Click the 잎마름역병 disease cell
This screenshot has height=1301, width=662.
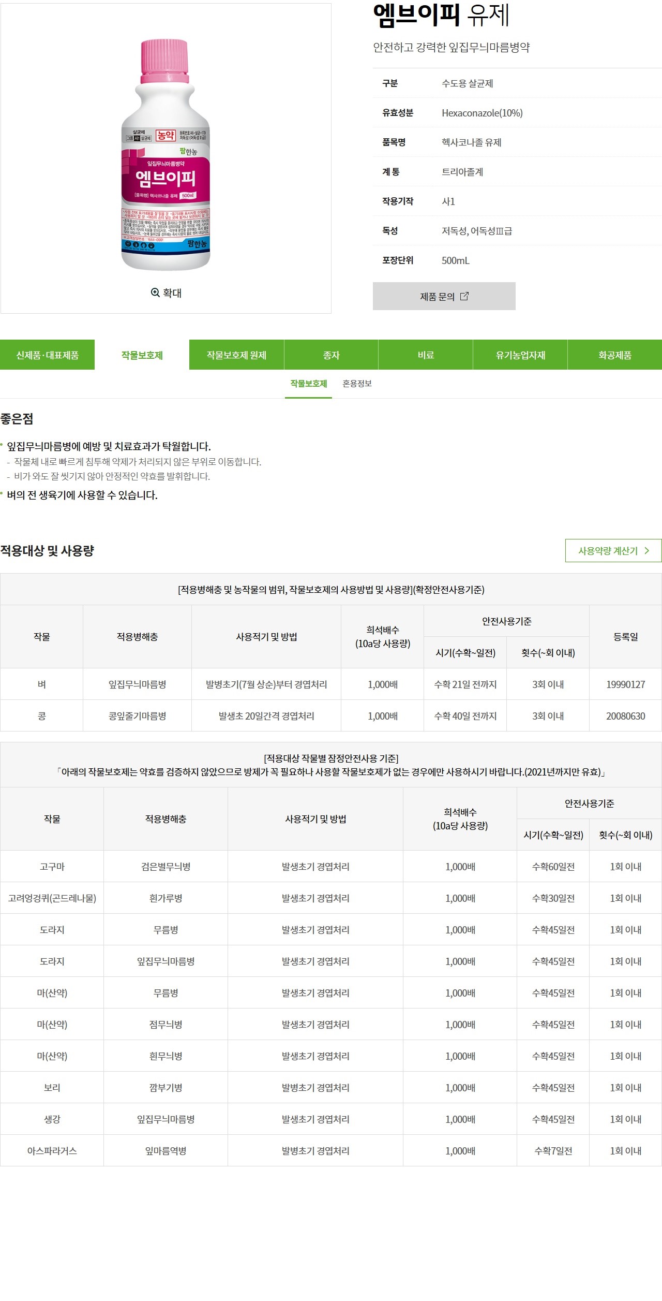pyautogui.click(x=165, y=1151)
